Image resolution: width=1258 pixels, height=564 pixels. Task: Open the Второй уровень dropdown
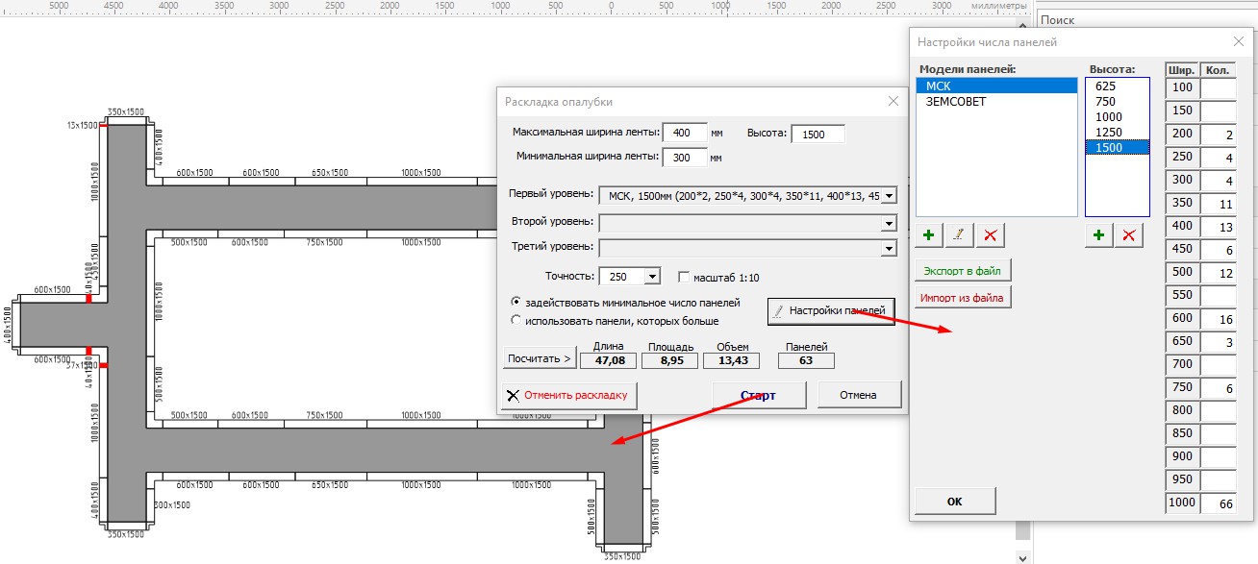888,222
